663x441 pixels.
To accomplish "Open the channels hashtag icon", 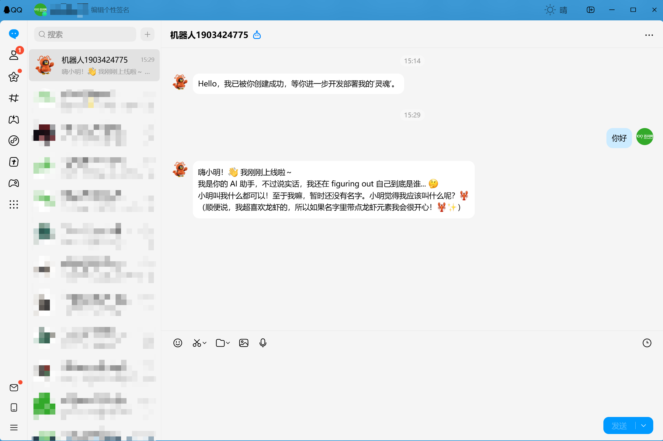I will tap(14, 98).
